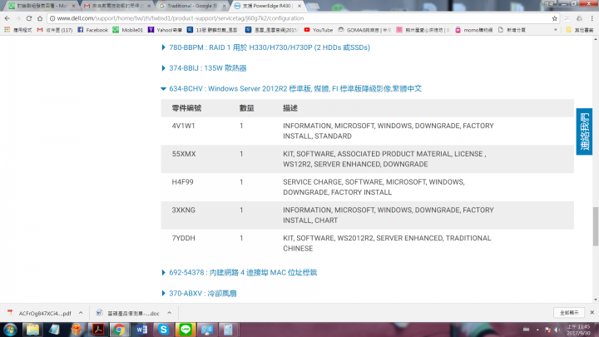Select part number 55XMX
Viewport: 599px width, 337px height.
[184, 154]
